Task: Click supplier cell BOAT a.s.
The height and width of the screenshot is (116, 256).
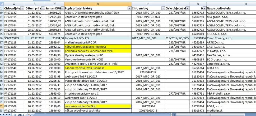Action: click(231, 68)
